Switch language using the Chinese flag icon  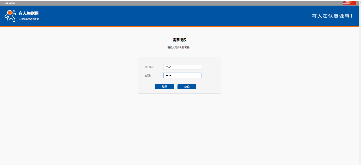pos(352,3)
